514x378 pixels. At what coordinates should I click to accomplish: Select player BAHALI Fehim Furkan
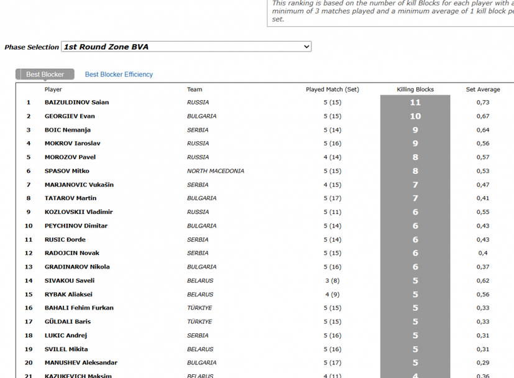pos(79,308)
